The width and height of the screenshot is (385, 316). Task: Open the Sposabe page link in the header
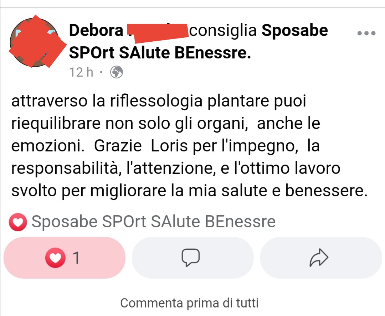click(295, 30)
